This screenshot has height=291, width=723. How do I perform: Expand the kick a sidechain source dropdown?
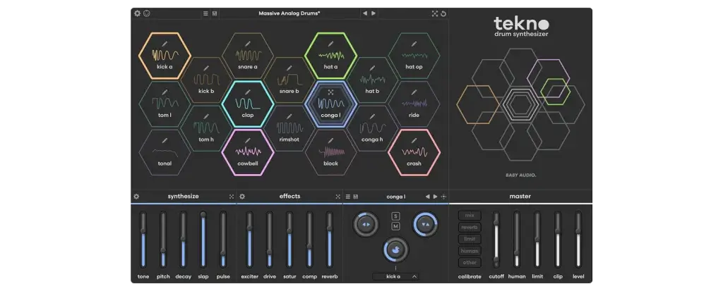395,276
